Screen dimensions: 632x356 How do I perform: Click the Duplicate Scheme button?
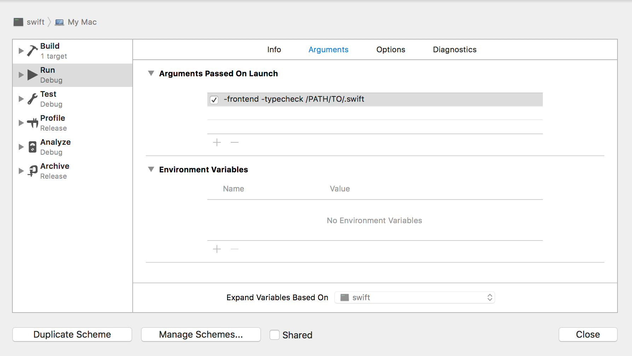(x=72, y=334)
